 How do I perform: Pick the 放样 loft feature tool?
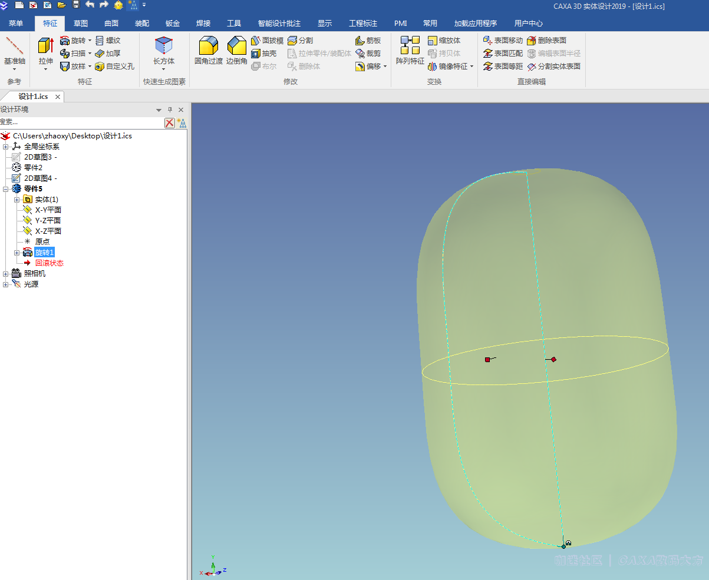pos(72,67)
